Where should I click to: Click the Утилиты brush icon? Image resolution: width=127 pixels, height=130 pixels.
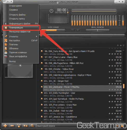pyautogui.click(x=6, y=36)
